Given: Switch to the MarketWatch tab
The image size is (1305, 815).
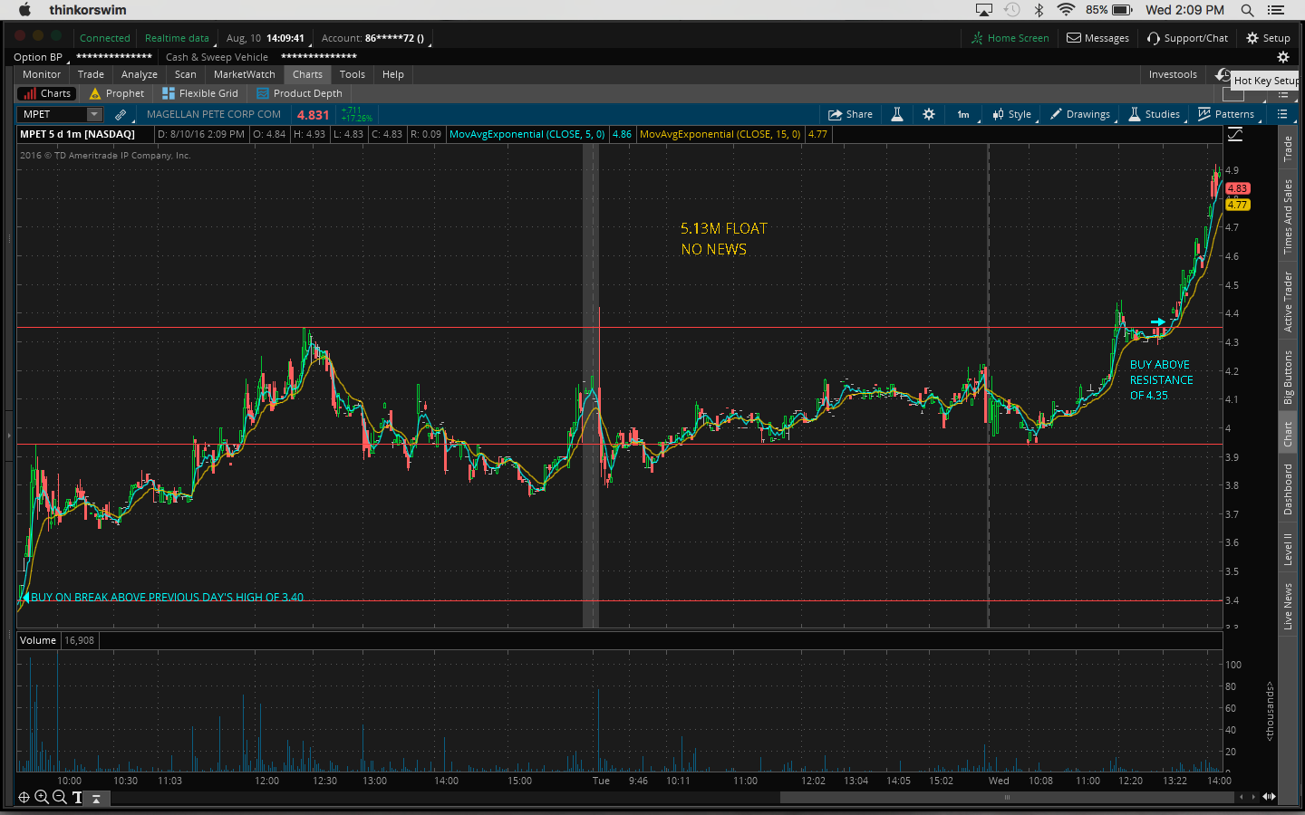Looking at the screenshot, I should [x=245, y=74].
